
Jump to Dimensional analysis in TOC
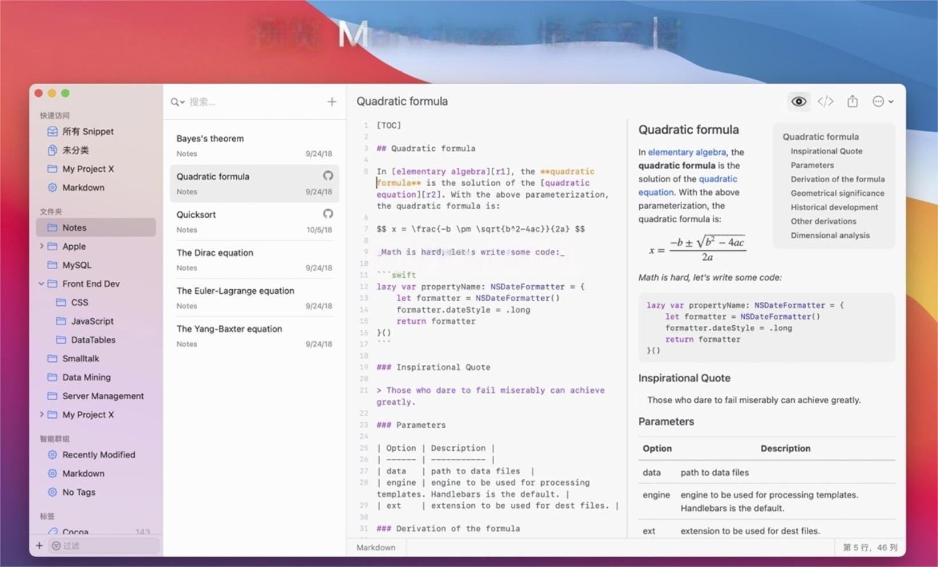click(x=830, y=235)
